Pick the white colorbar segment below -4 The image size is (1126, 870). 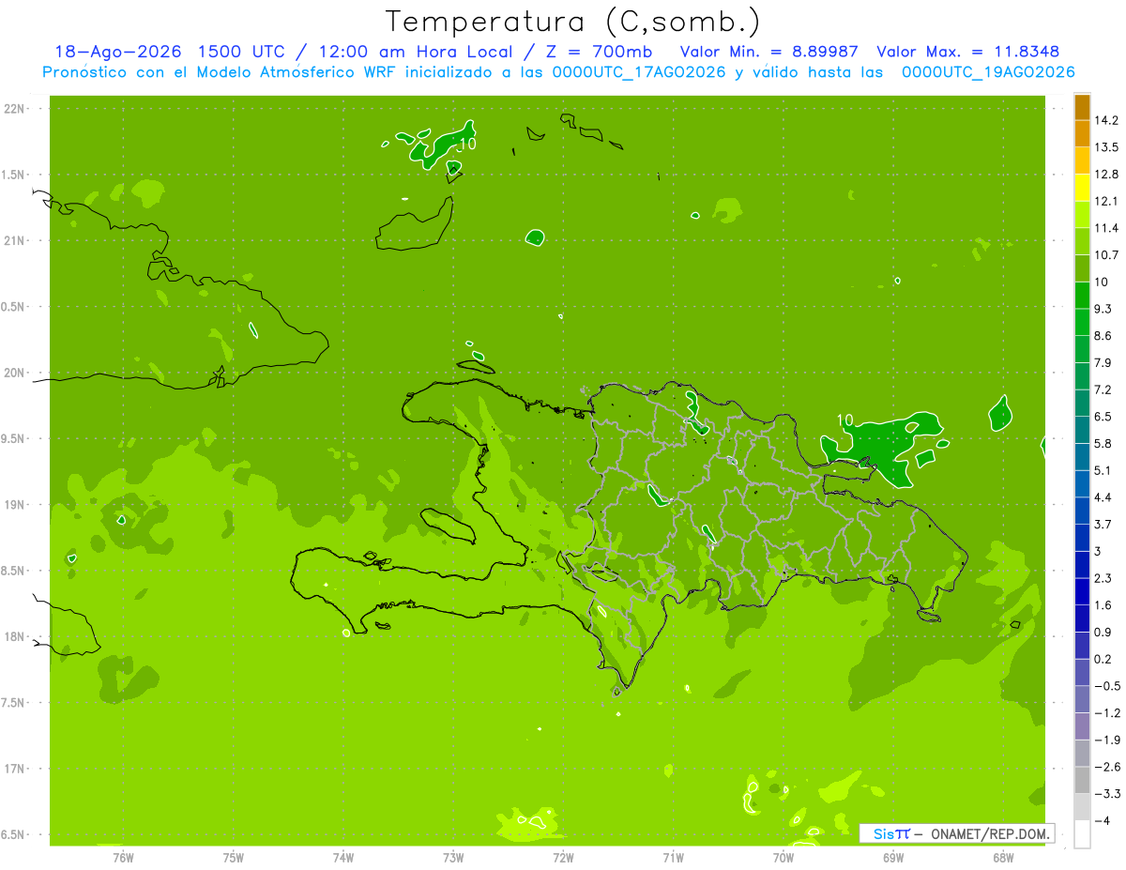click(1082, 833)
